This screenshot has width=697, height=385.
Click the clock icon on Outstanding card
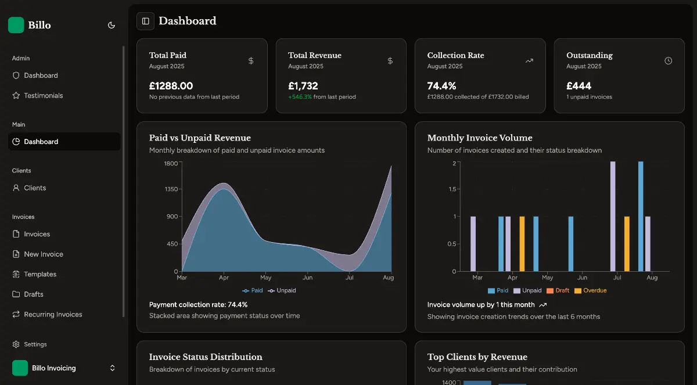point(668,60)
